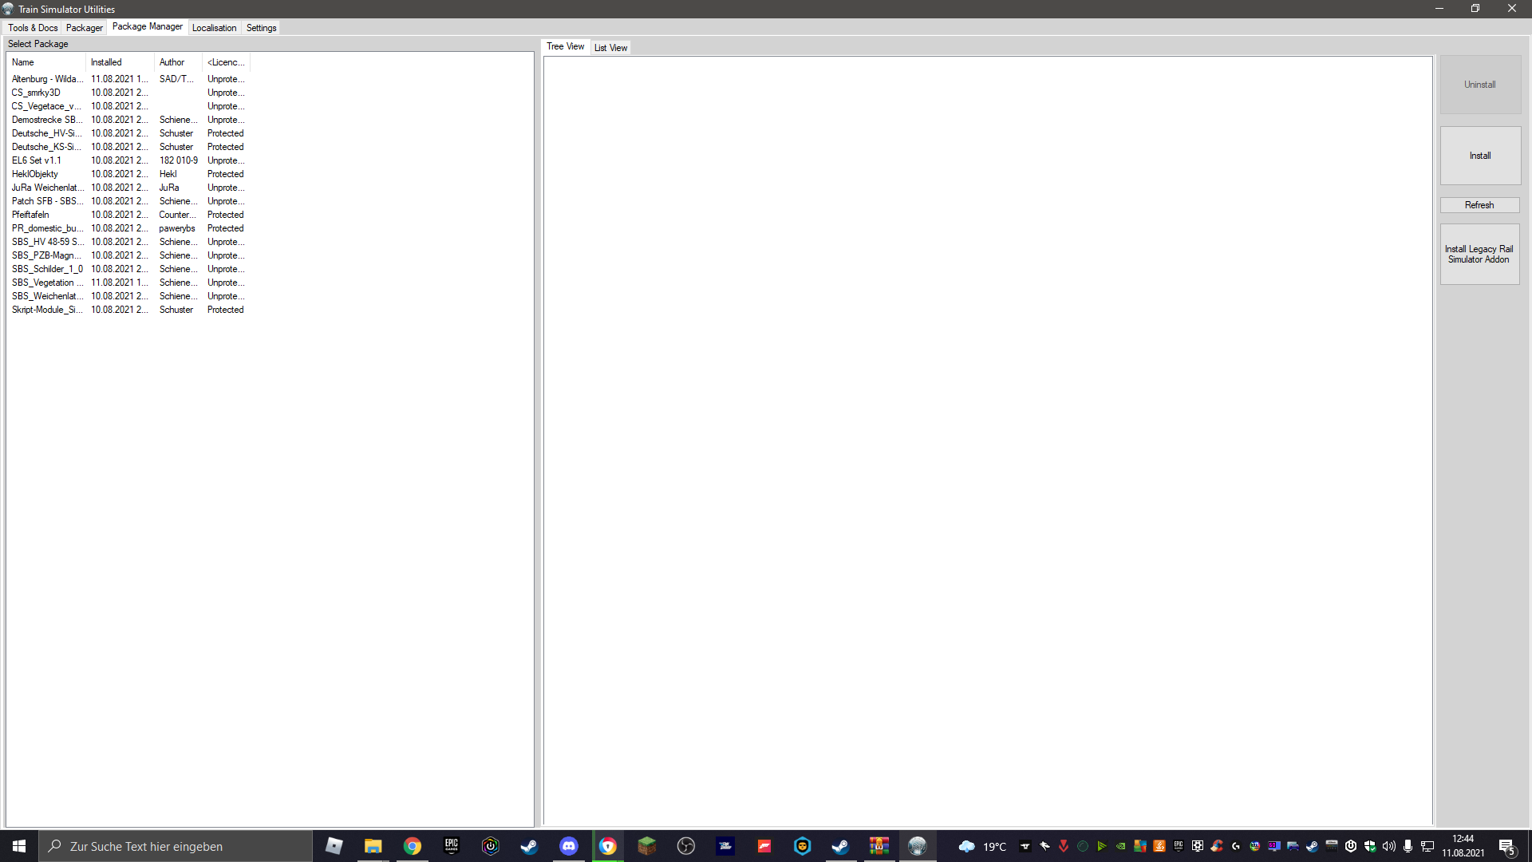This screenshot has width=1532, height=862.
Task: Switch to List View tab
Action: [x=610, y=48]
